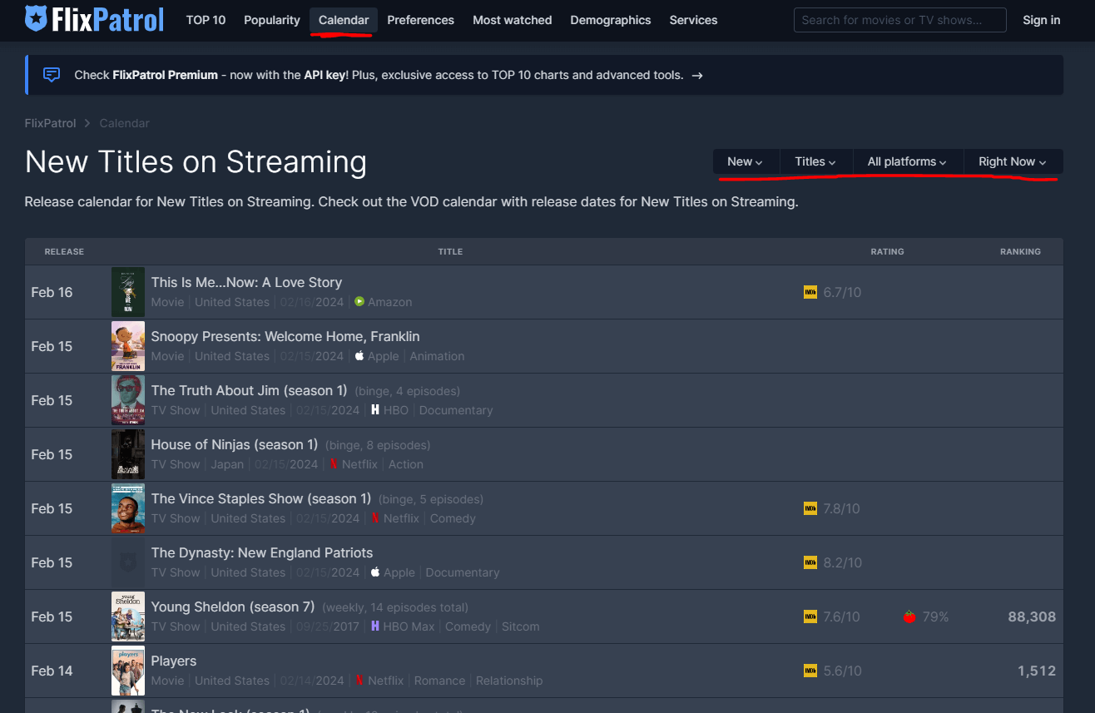Open the Most watched page
Image resolution: width=1095 pixels, height=713 pixels.
513,20
